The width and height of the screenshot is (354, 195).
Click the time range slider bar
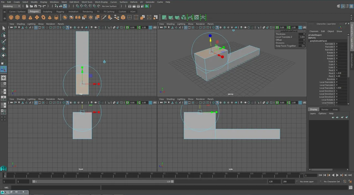click(x=103, y=181)
